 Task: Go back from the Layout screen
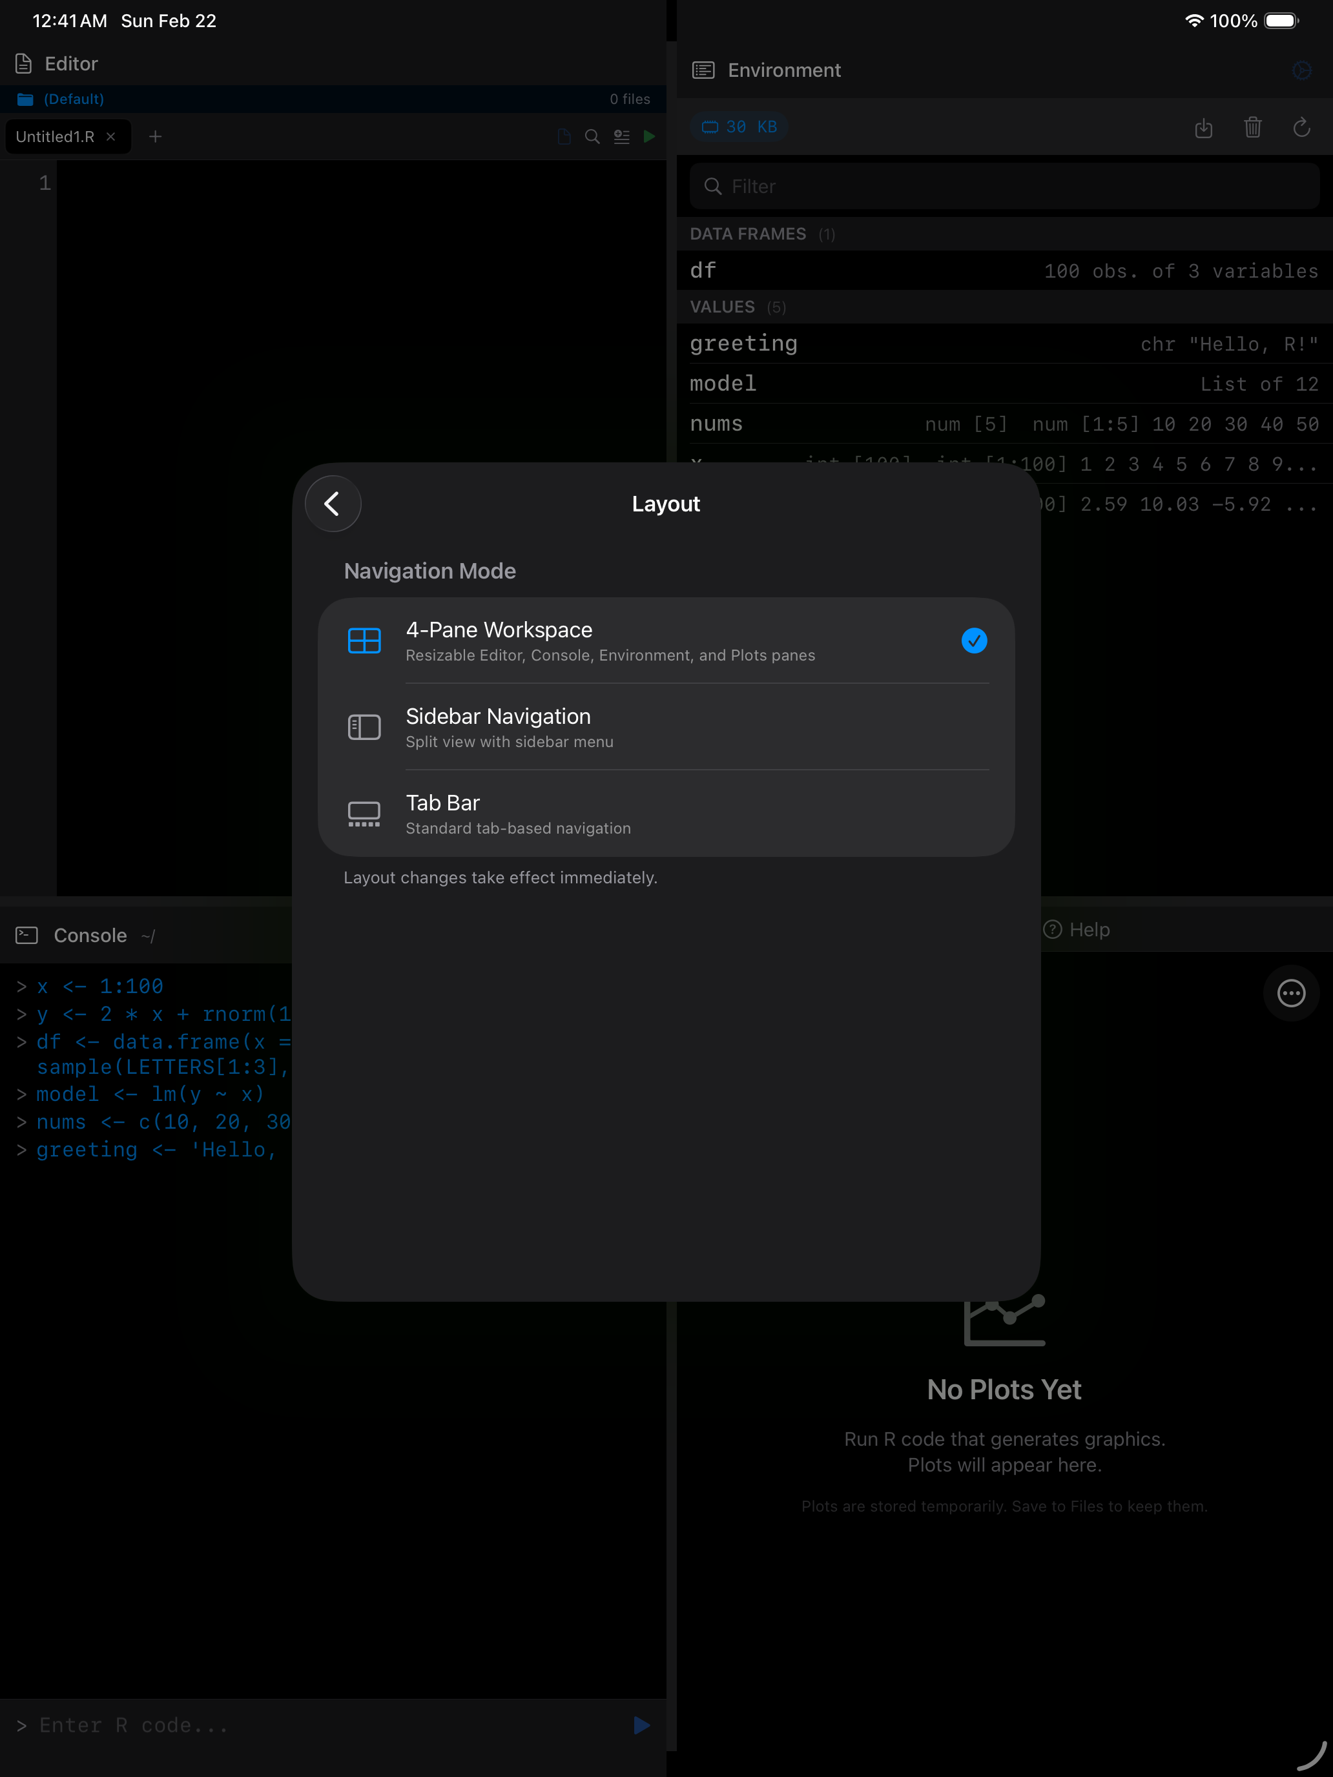333,504
